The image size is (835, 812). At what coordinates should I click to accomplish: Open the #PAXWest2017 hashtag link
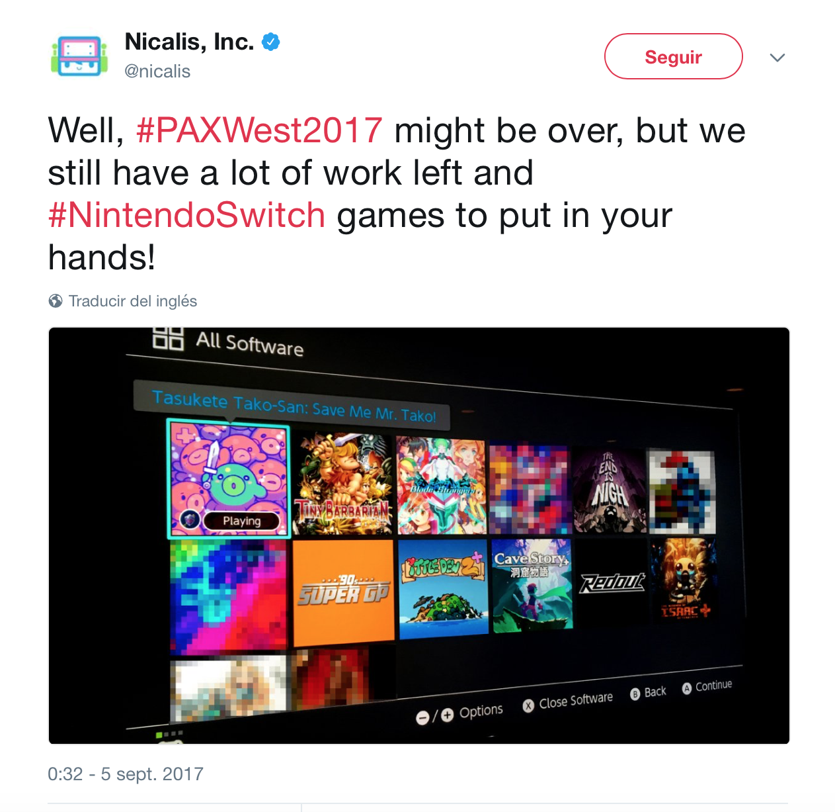(259, 130)
